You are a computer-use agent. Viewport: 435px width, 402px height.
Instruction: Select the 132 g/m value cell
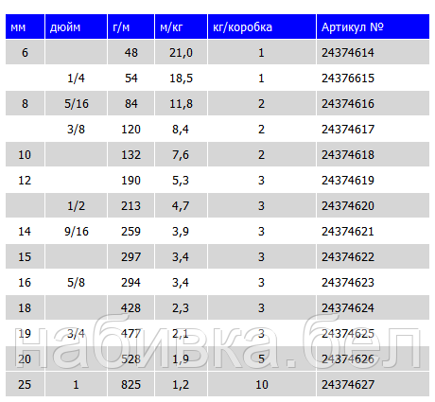130,155
